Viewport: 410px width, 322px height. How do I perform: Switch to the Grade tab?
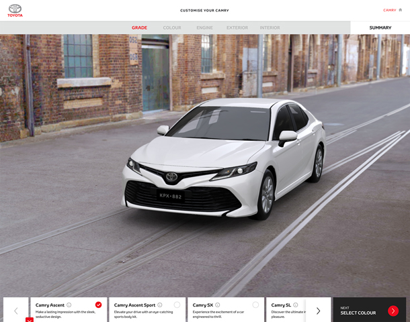point(139,28)
